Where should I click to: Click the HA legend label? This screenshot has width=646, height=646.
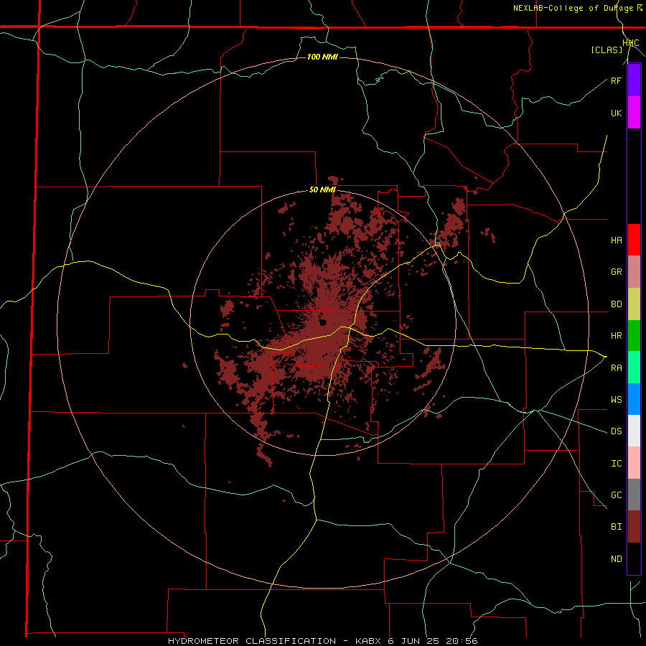pos(616,240)
